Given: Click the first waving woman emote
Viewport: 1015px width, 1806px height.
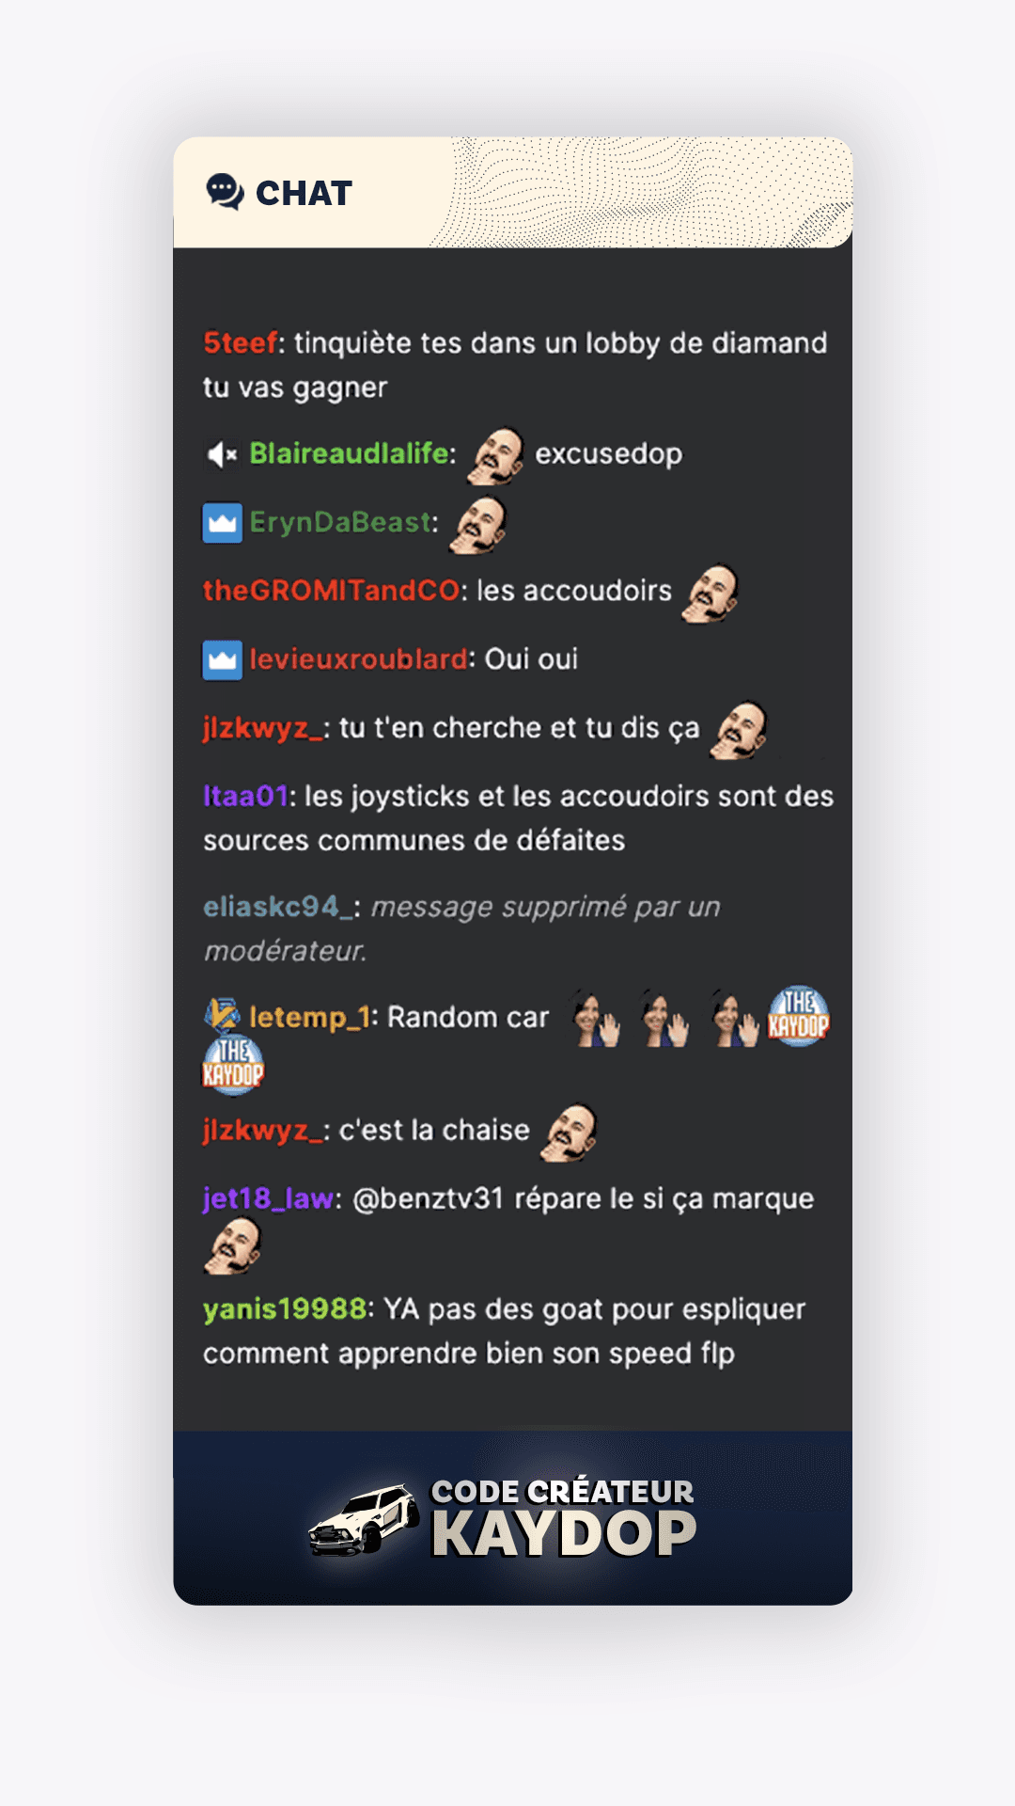Looking at the screenshot, I should 598,1020.
